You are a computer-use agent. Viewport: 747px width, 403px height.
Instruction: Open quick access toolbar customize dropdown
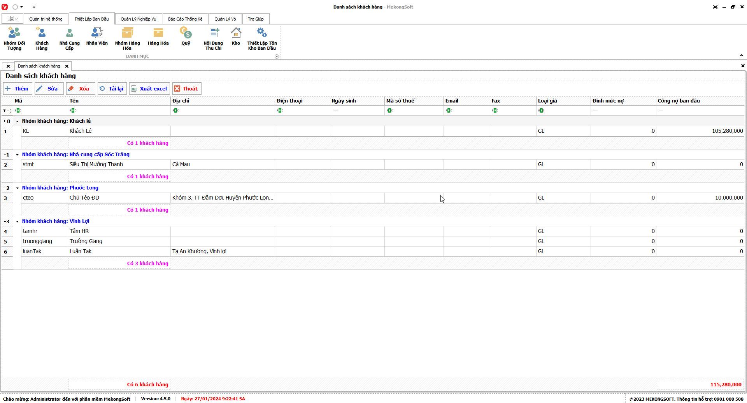pos(34,7)
